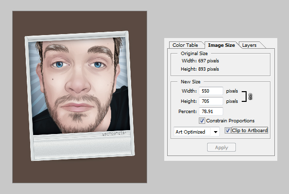Click the Percent input field
The height and width of the screenshot is (194, 289).
click(x=211, y=112)
